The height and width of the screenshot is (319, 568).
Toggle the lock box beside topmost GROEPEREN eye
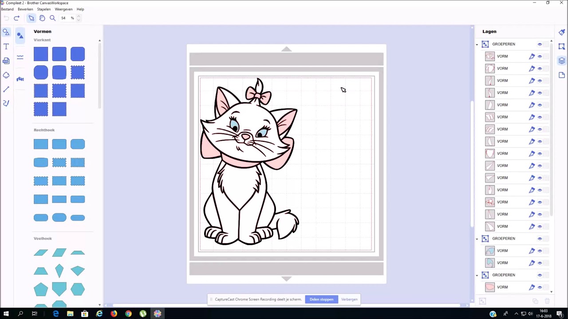[x=546, y=44]
